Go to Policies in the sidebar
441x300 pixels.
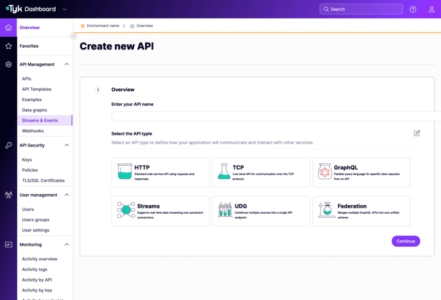pyautogui.click(x=30, y=170)
